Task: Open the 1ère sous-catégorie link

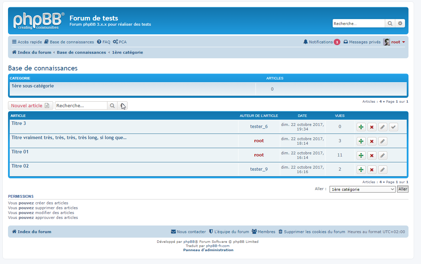Action: pyautogui.click(x=33, y=86)
